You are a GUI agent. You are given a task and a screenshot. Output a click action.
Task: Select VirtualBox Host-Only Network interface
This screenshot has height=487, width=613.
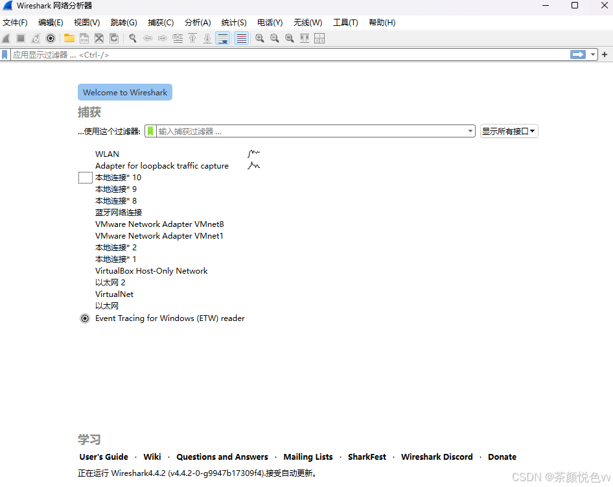(151, 271)
